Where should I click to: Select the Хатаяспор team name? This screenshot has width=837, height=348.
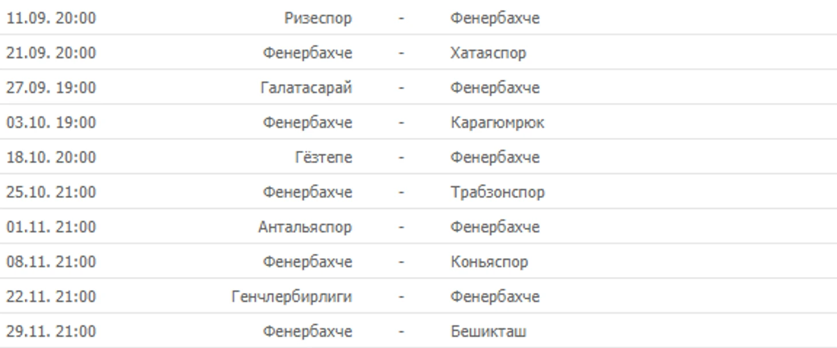pos(488,53)
